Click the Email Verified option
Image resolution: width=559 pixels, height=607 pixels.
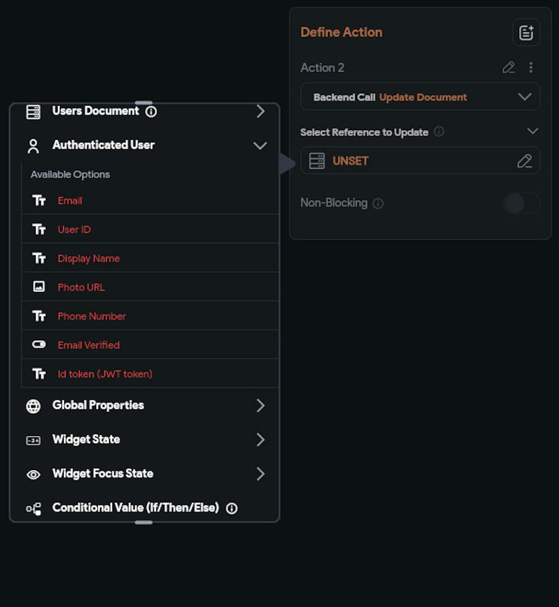[x=88, y=345]
